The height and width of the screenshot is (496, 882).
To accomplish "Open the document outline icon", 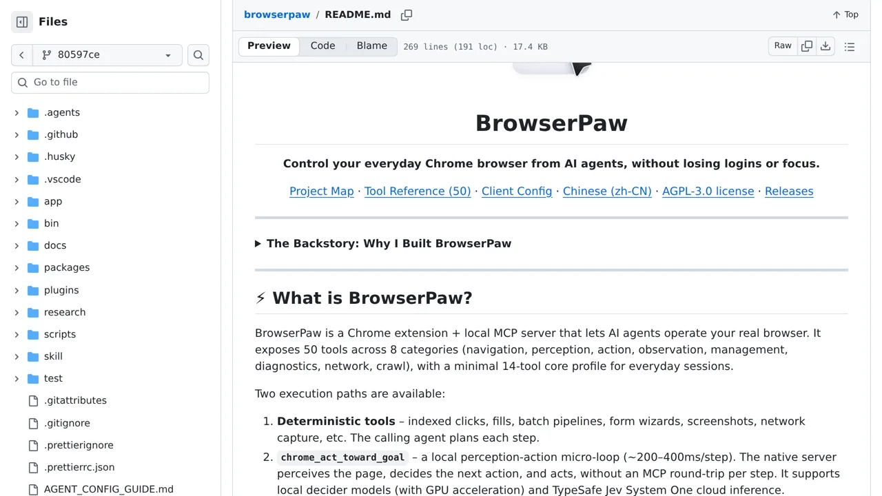I will point(850,46).
